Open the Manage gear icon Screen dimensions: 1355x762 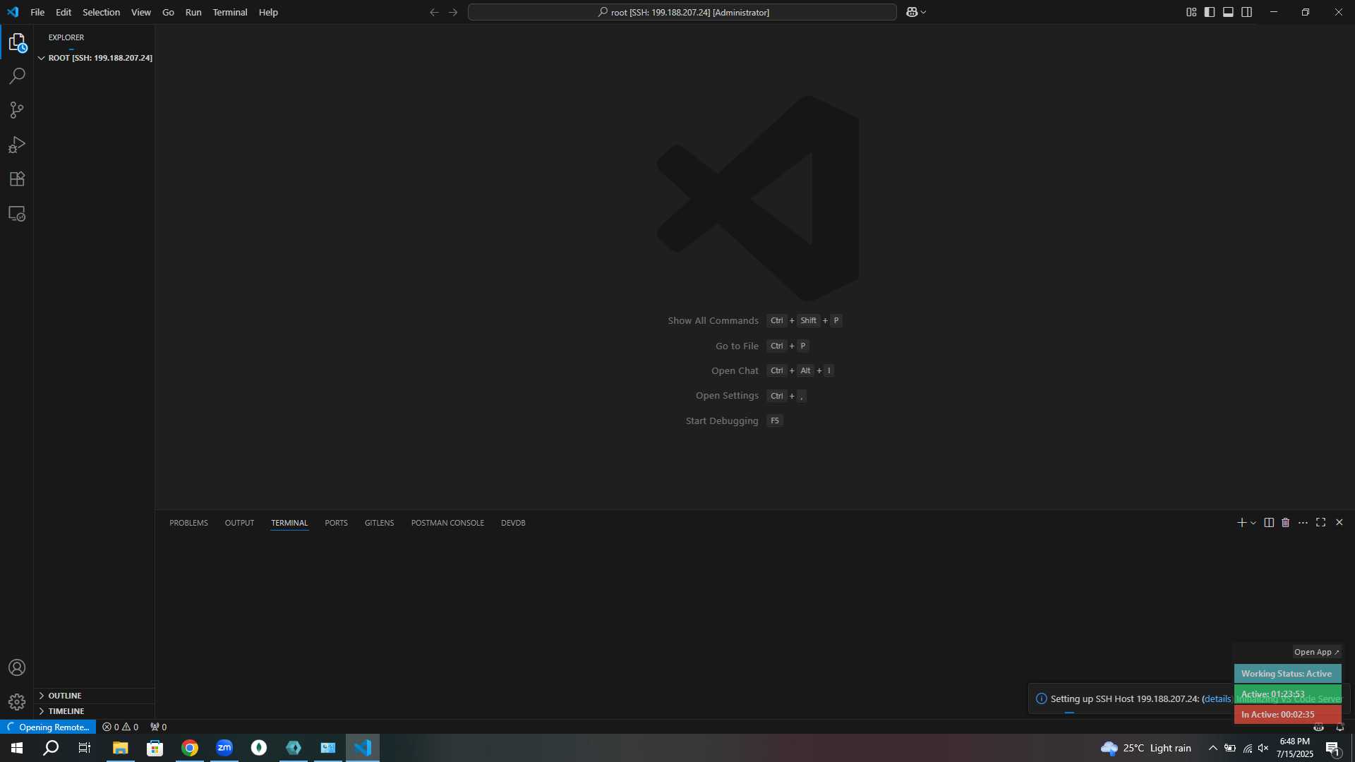pyautogui.click(x=17, y=702)
